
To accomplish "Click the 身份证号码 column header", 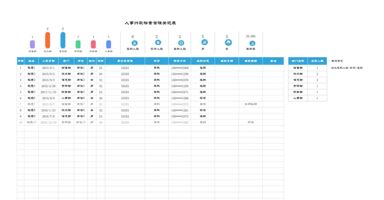I will pos(125,61).
